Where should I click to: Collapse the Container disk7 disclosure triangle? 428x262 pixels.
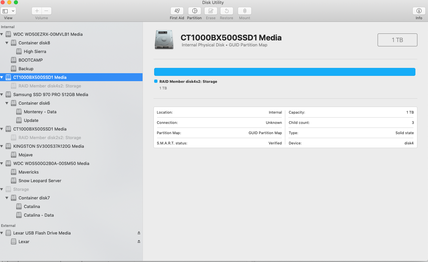click(x=7, y=198)
